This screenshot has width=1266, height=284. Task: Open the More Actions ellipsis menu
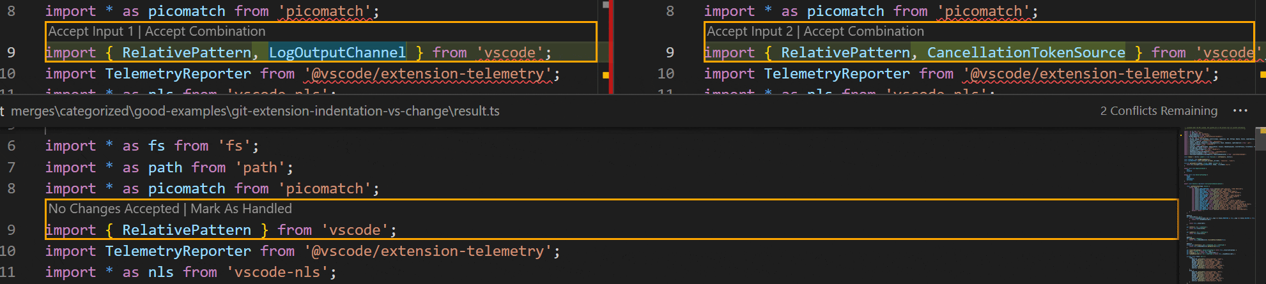point(1240,110)
